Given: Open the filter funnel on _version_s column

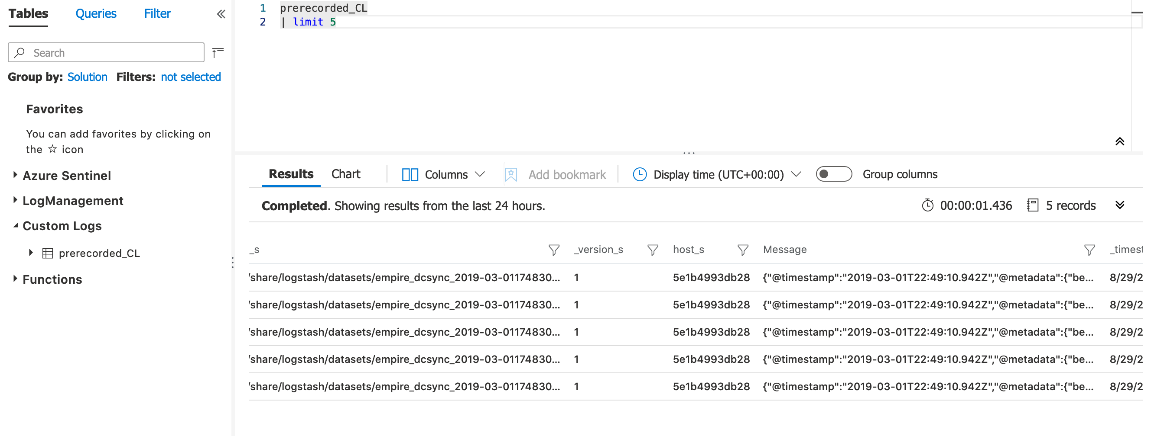Looking at the screenshot, I should point(653,250).
